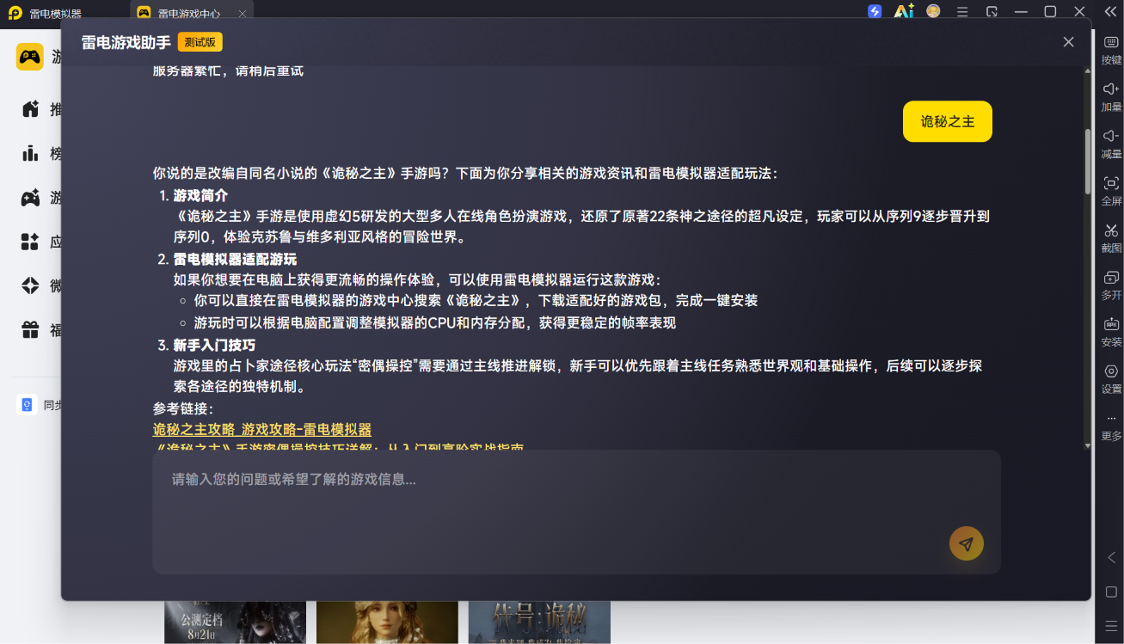Click the 雷电模拟器适配游玩 heading in the reply
This screenshot has height=644, width=1124.
[x=235, y=260]
